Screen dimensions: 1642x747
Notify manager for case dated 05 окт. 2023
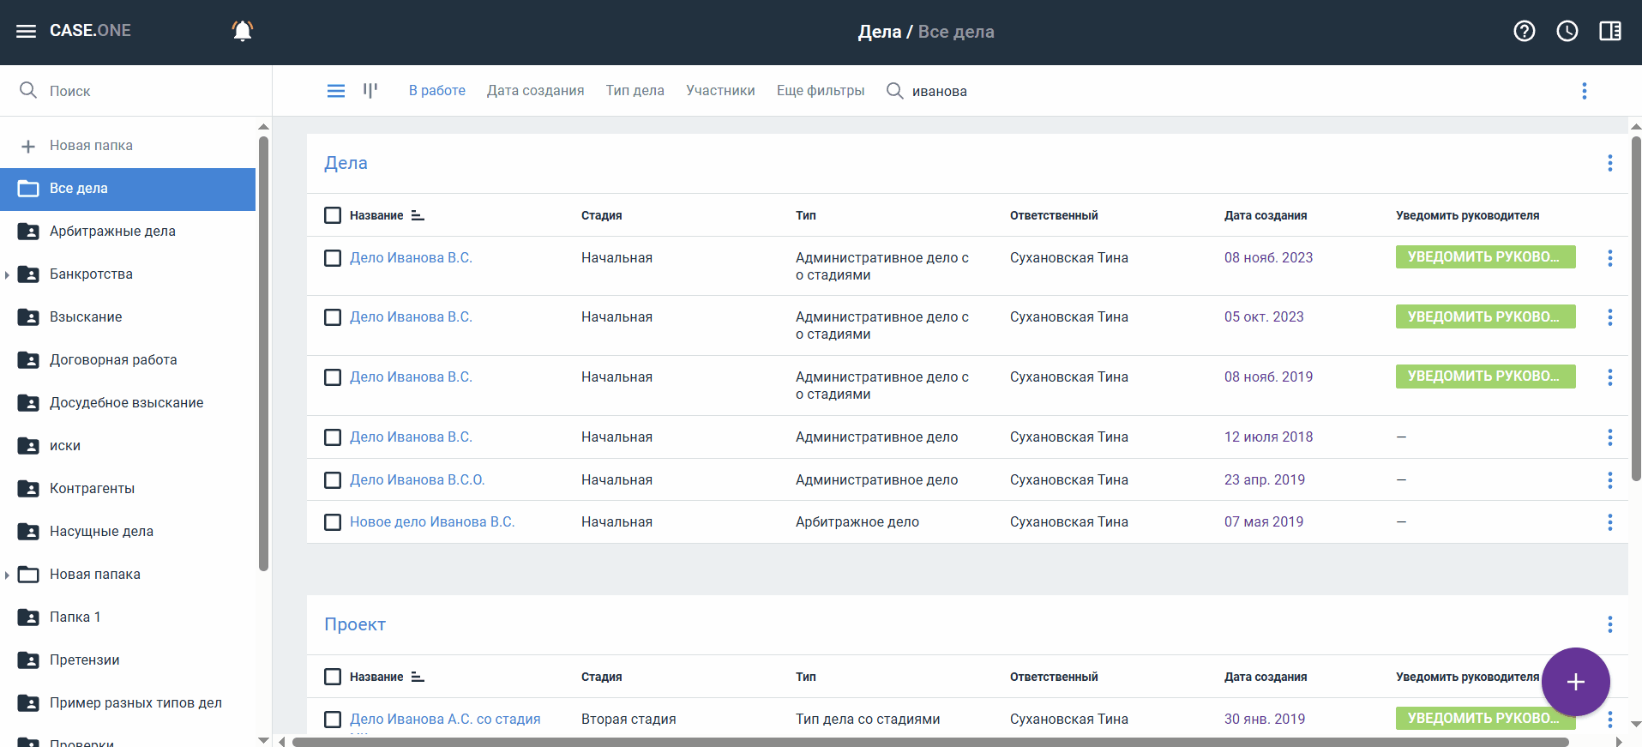1485,316
